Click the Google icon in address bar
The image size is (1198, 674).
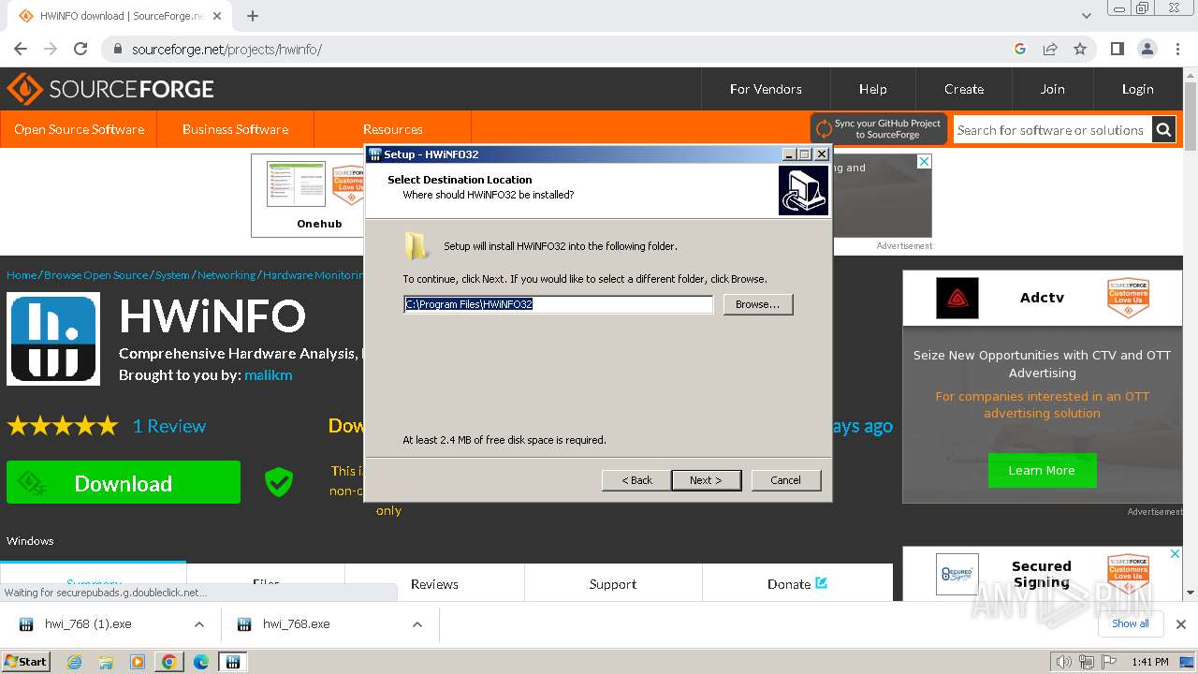[1020, 49]
